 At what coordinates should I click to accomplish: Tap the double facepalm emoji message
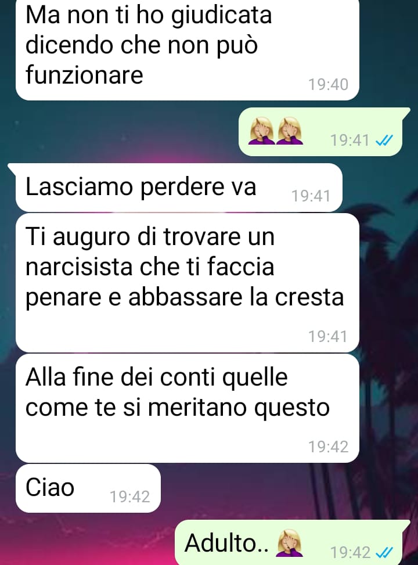322,132
